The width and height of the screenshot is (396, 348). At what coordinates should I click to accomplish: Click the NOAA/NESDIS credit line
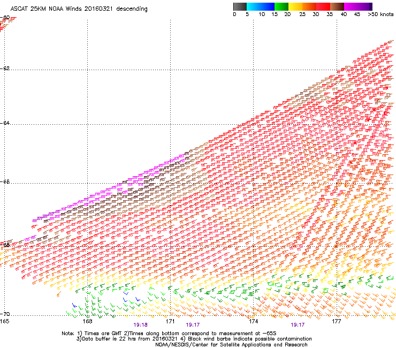[x=231, y=345]
